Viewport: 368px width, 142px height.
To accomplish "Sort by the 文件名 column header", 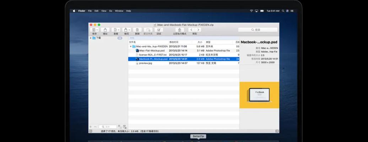I will (x=148, y=42).
